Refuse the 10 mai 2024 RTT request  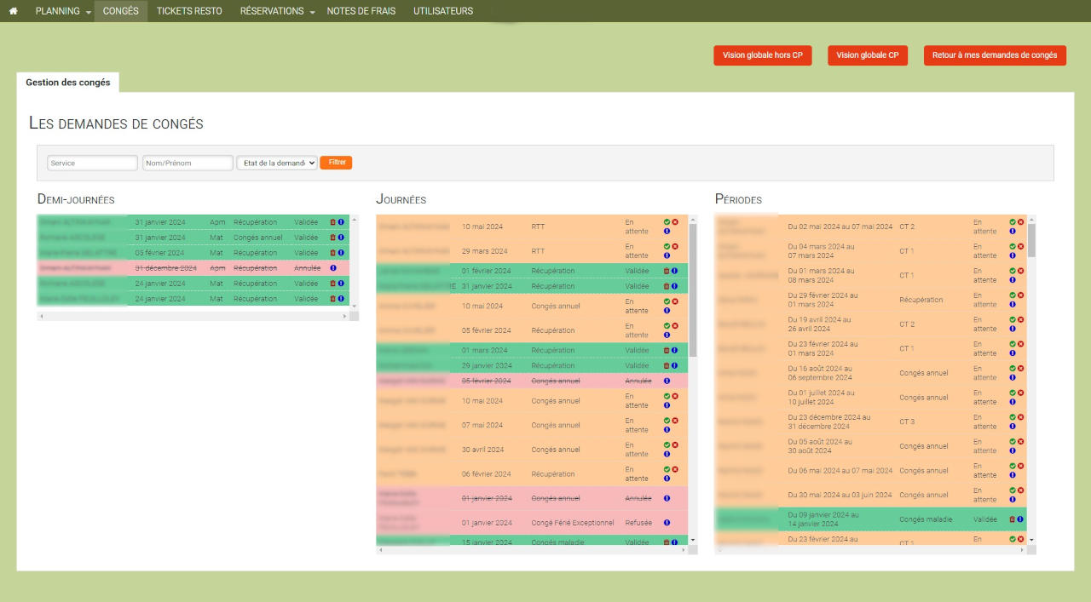pyautogui.click(x=675, y=222)
